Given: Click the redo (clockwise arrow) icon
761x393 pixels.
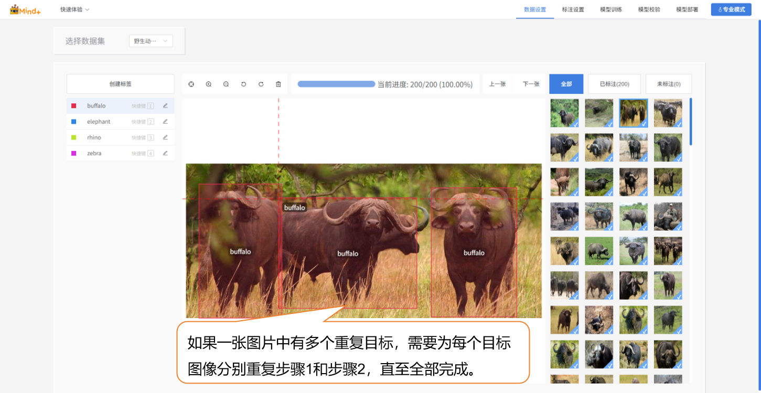Looking at the screenshot, I should point(261,84).
